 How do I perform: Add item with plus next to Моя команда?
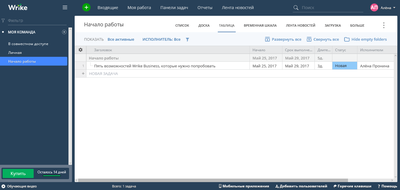(x=64, y=32)
